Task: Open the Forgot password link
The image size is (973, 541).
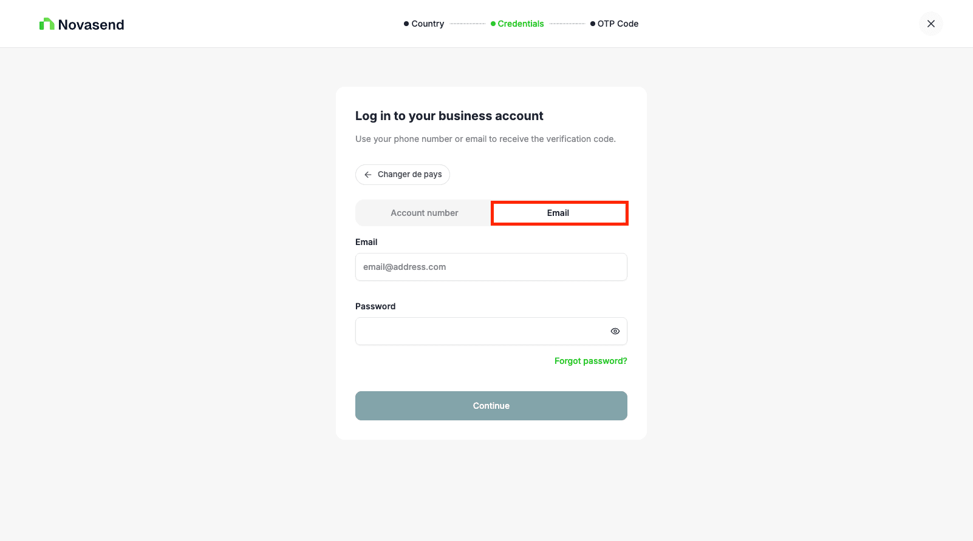Action: coord(590,361)
